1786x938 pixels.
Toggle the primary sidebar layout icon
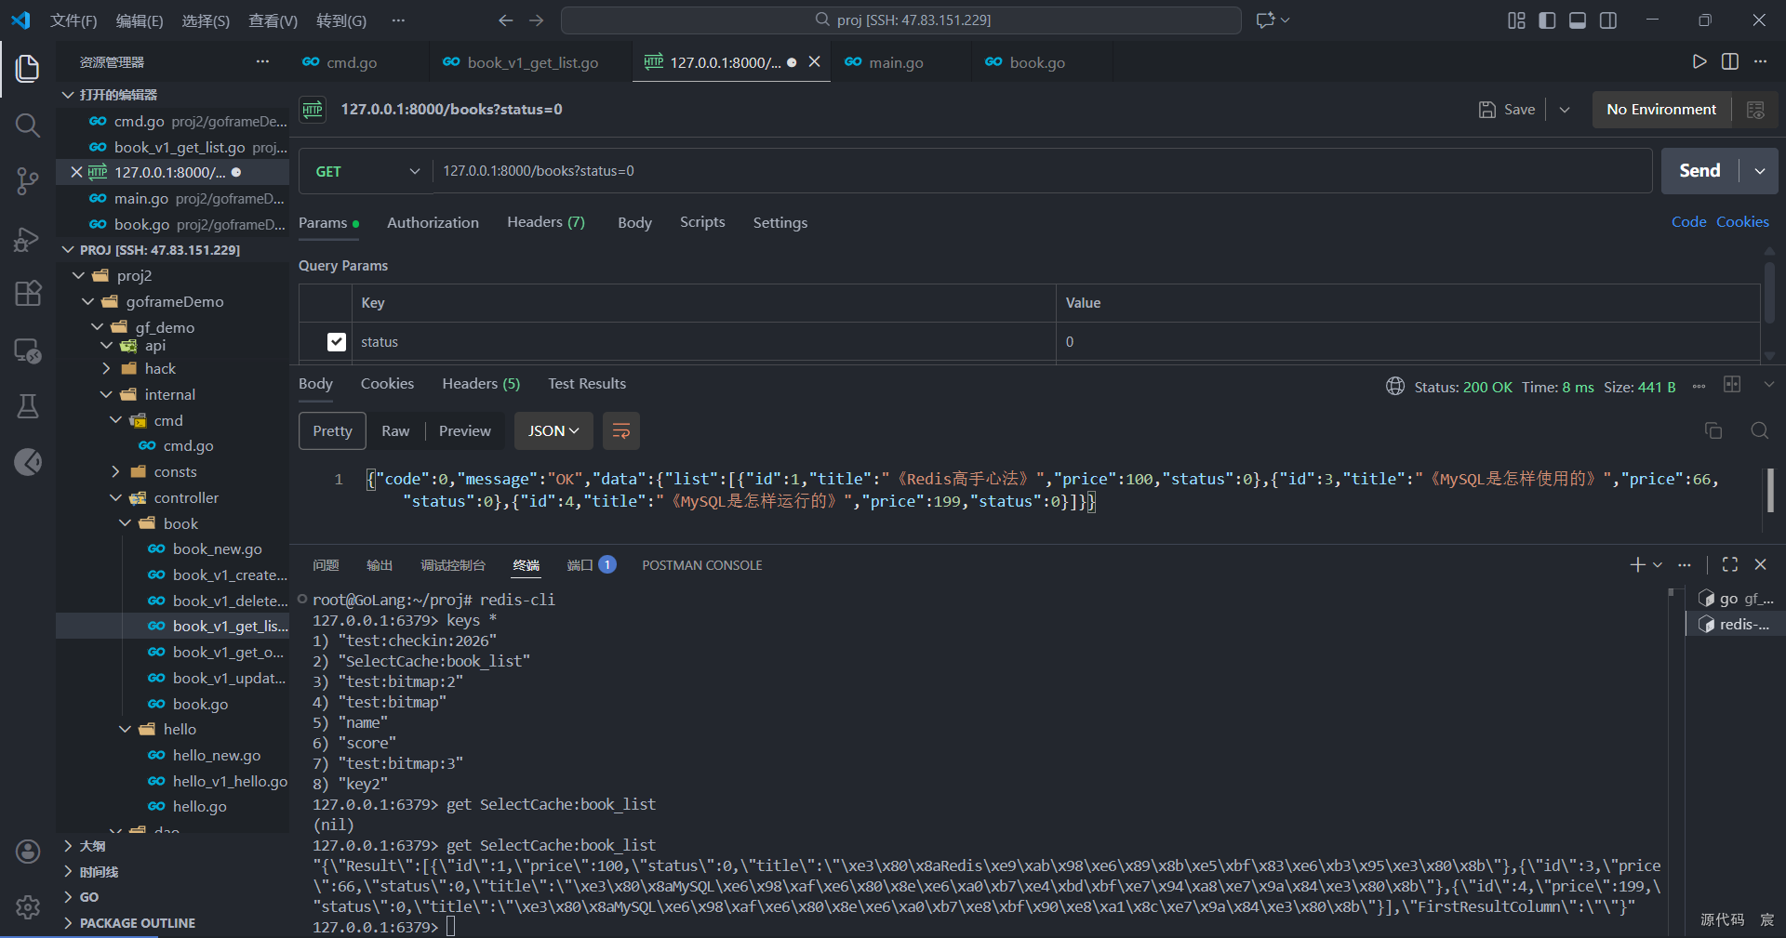tap(1547, 20)
